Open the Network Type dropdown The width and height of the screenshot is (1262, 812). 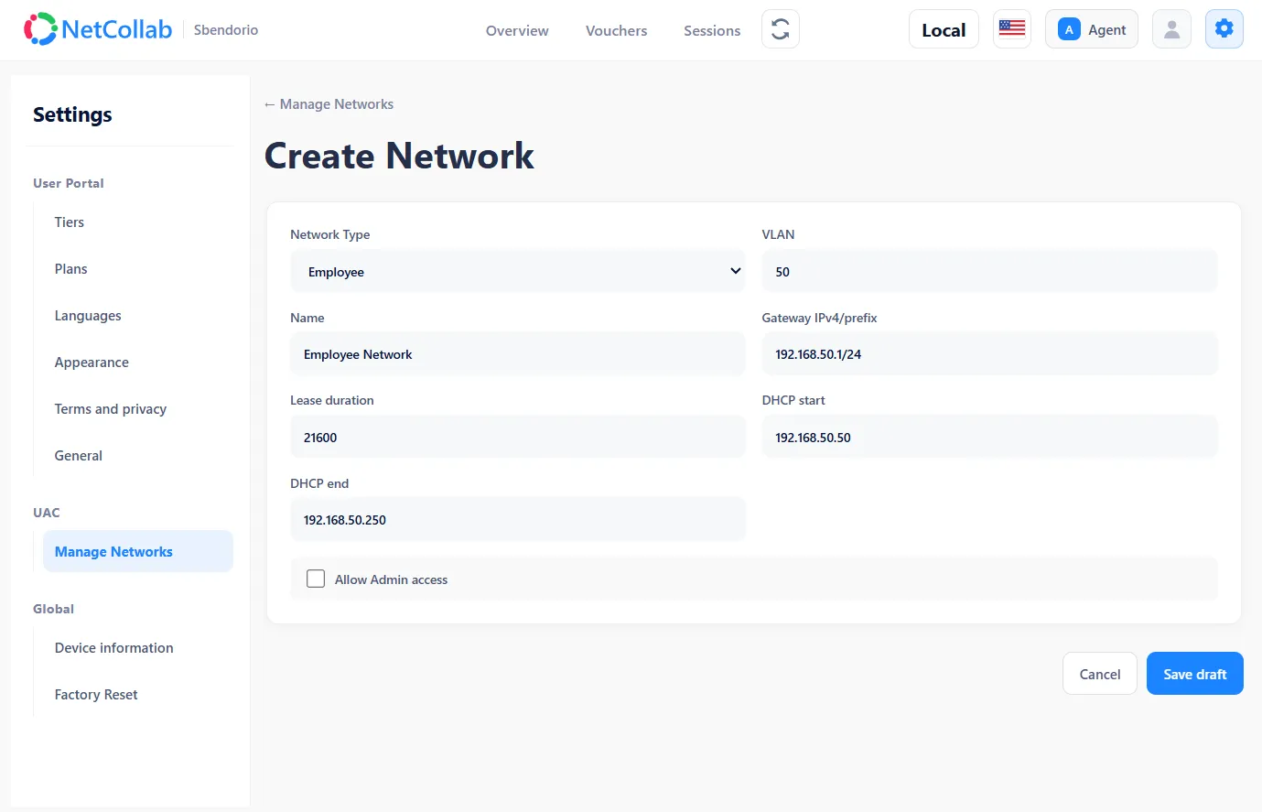(x=518, y=271)
